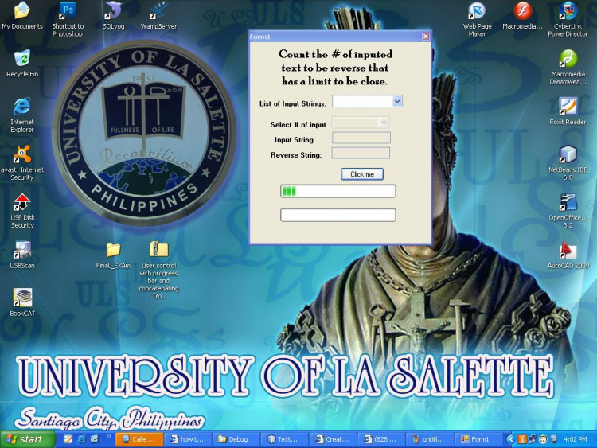
Task: Open the Select # of input dropdown
Action: (384, 123)
